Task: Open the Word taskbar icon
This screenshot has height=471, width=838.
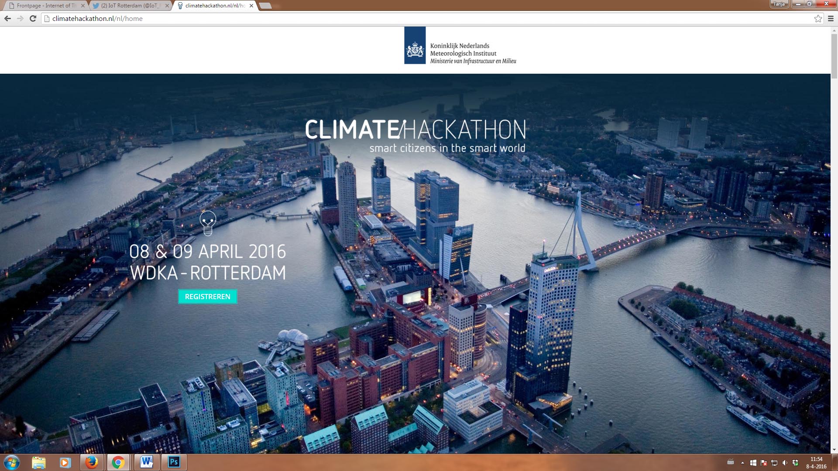Action: coord(147,462)
